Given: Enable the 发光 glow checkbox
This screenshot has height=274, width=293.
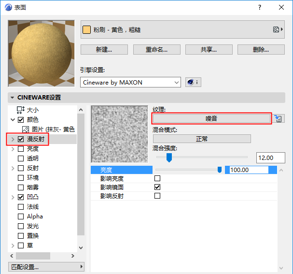Looking at the screenshot, I should [x=21, y=226].
